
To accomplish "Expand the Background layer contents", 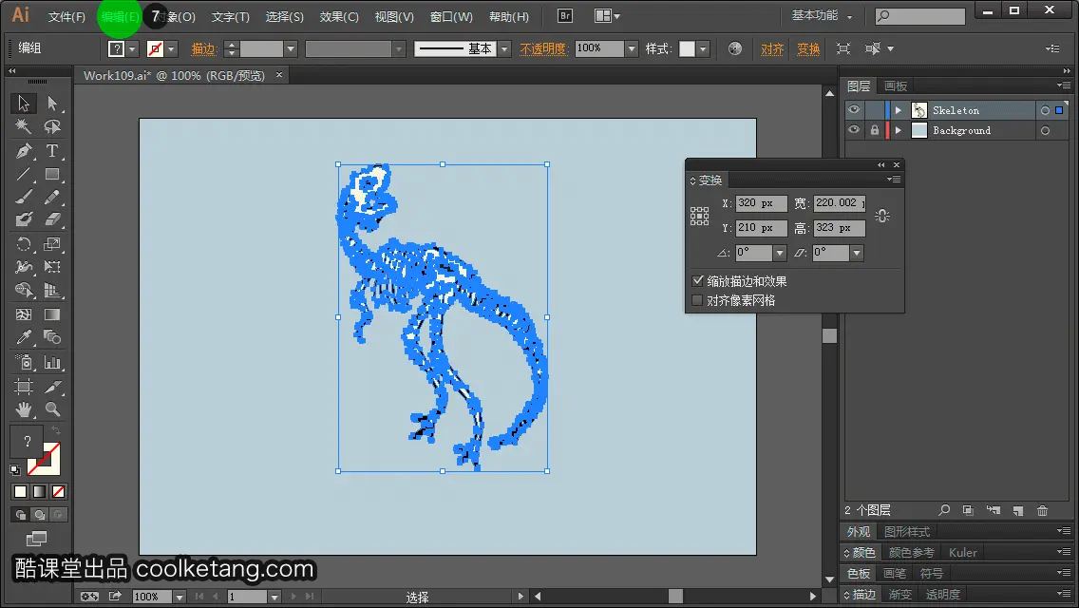I will click(898, 130).
